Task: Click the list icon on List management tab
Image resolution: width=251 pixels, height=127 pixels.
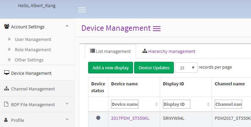Action: coord(93,51)
